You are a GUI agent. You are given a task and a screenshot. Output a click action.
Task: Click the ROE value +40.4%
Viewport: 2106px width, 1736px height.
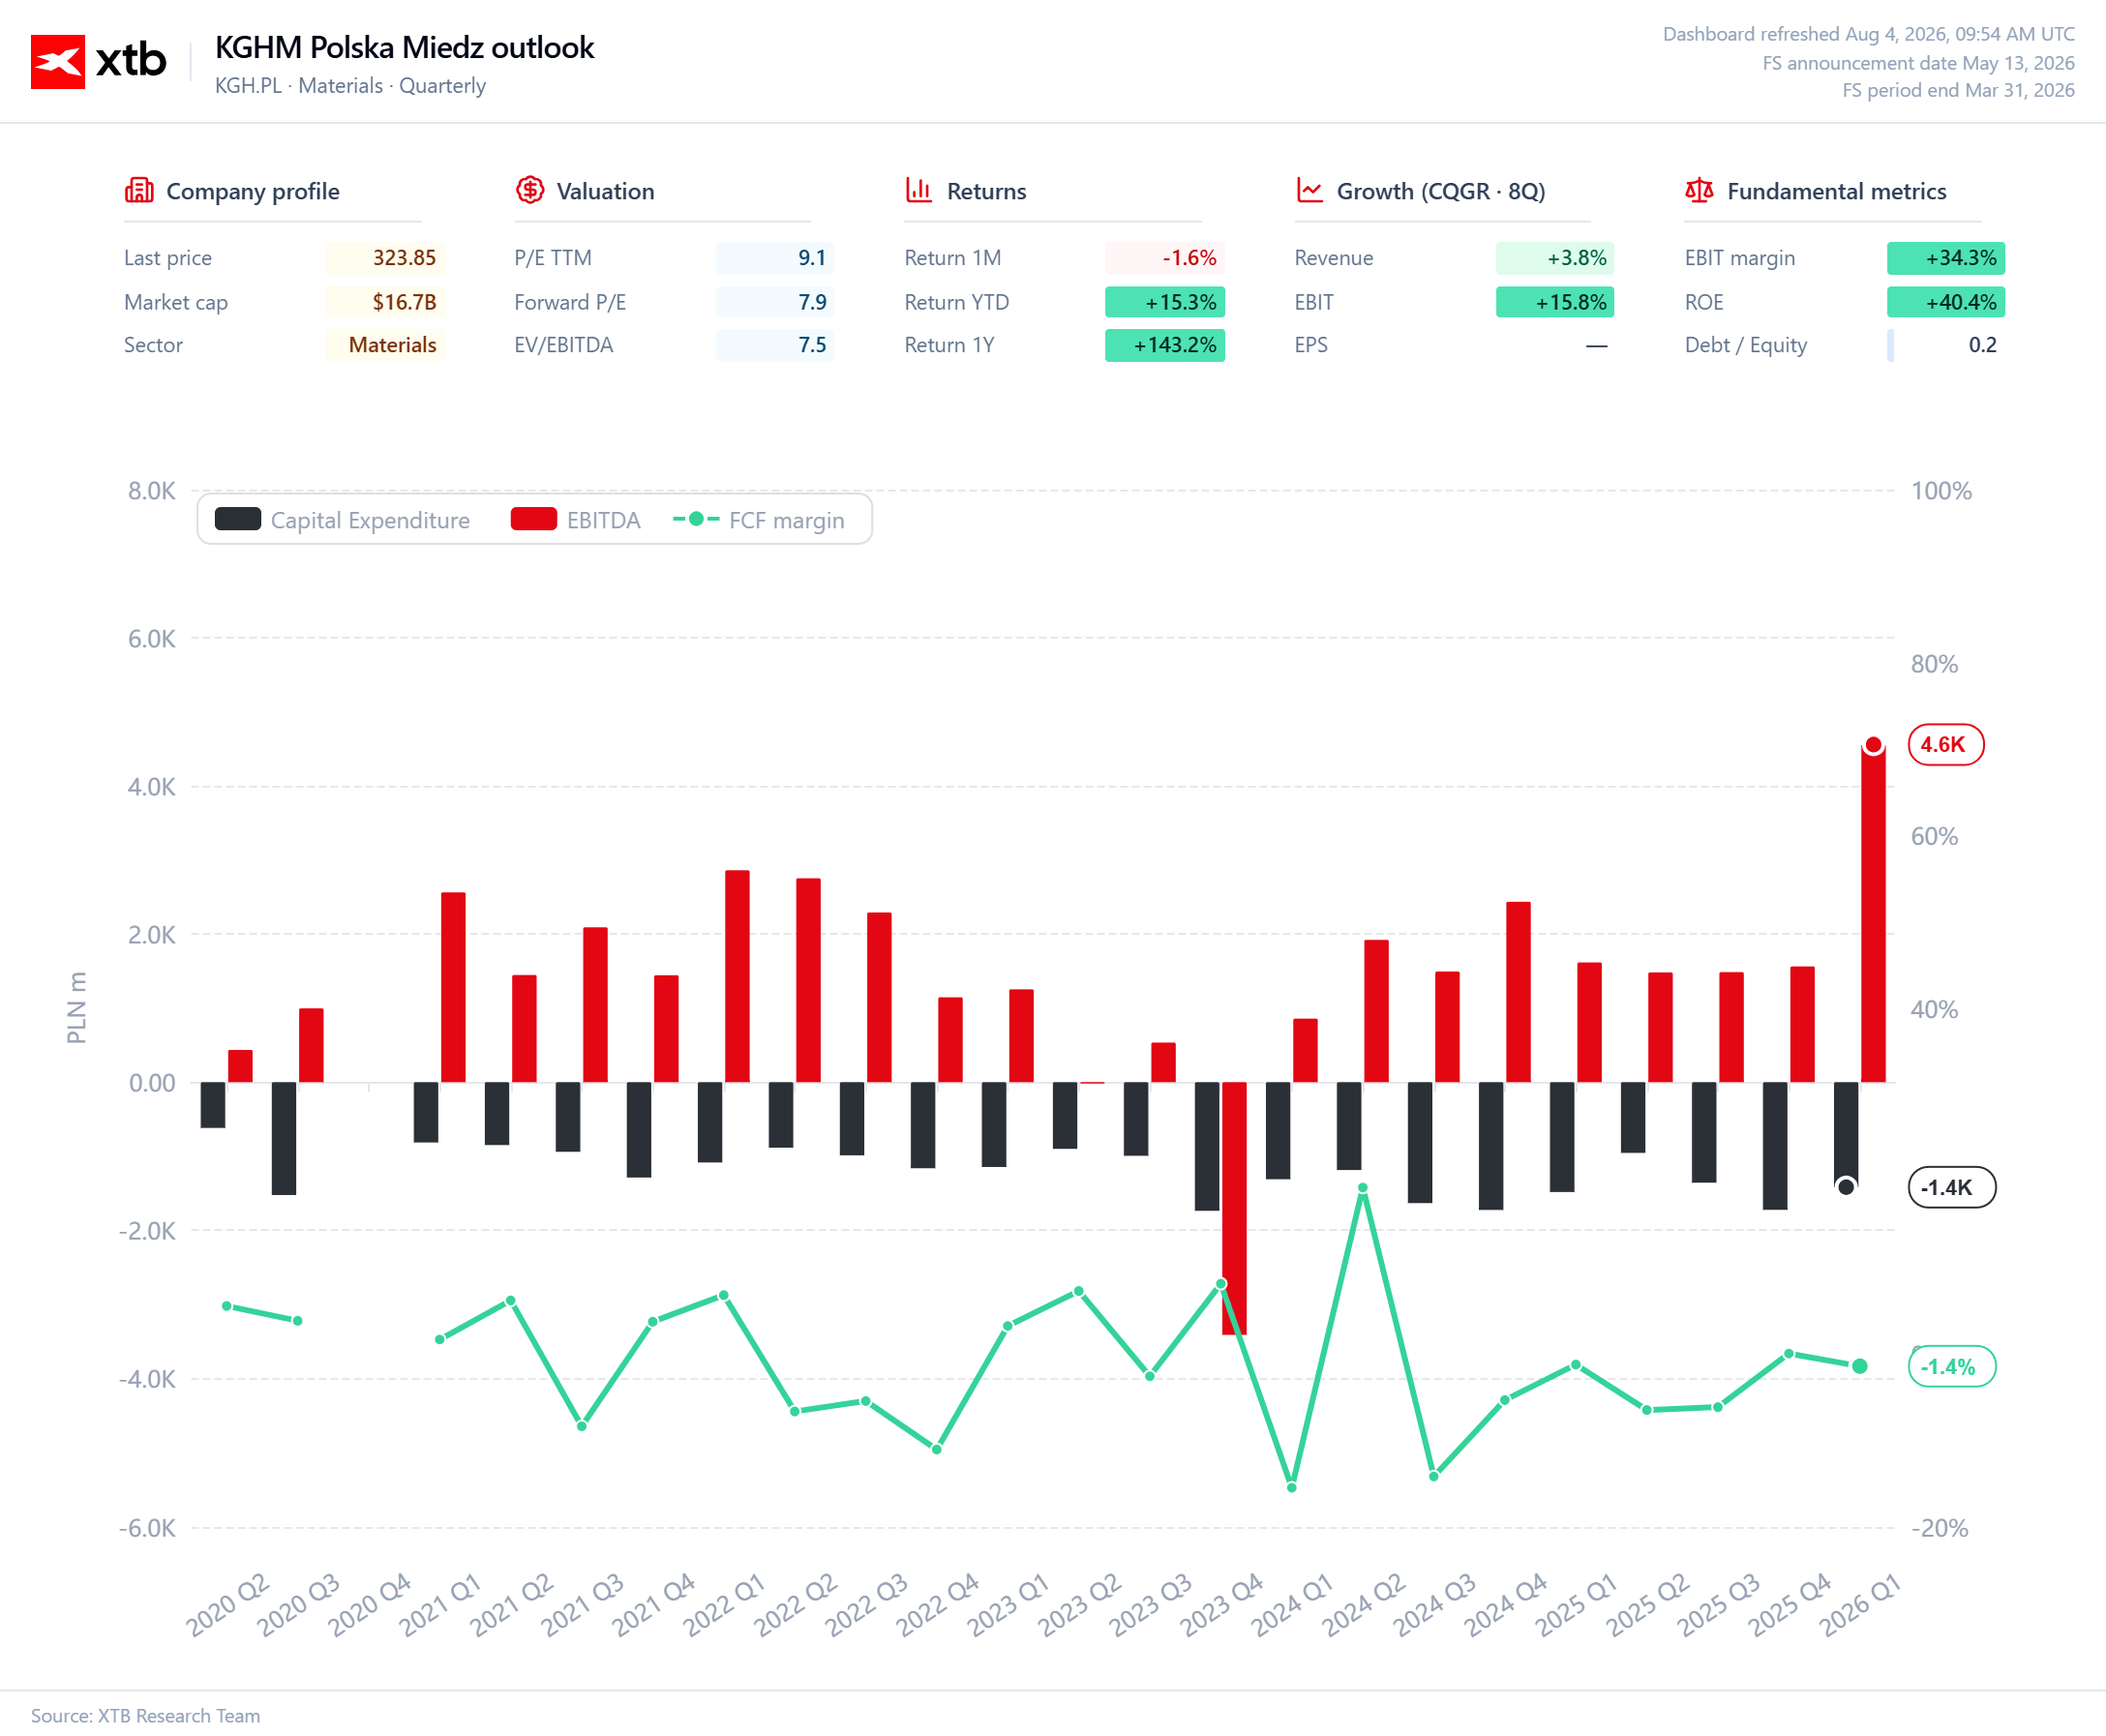tap(1946, 302)
